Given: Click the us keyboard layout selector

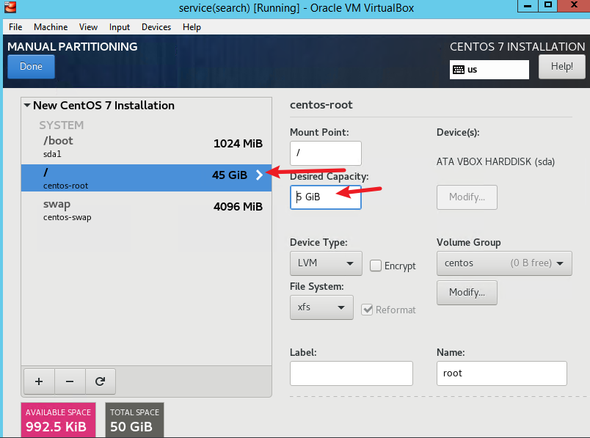Looking at the screenshot, I should click(x=489, y=70).
